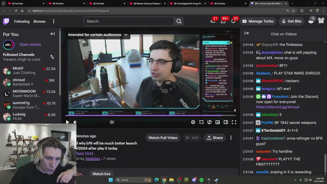Click the Watch Full Video button
The width and height of the screenshot is (327, 184).
[x=163, y=138]
